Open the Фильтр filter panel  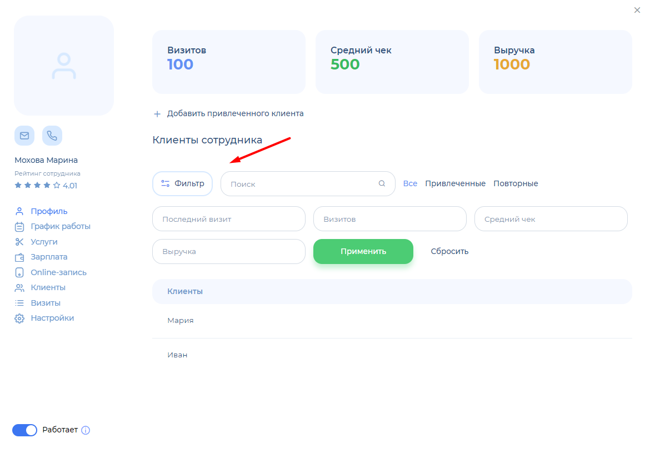tap(182, 183)
